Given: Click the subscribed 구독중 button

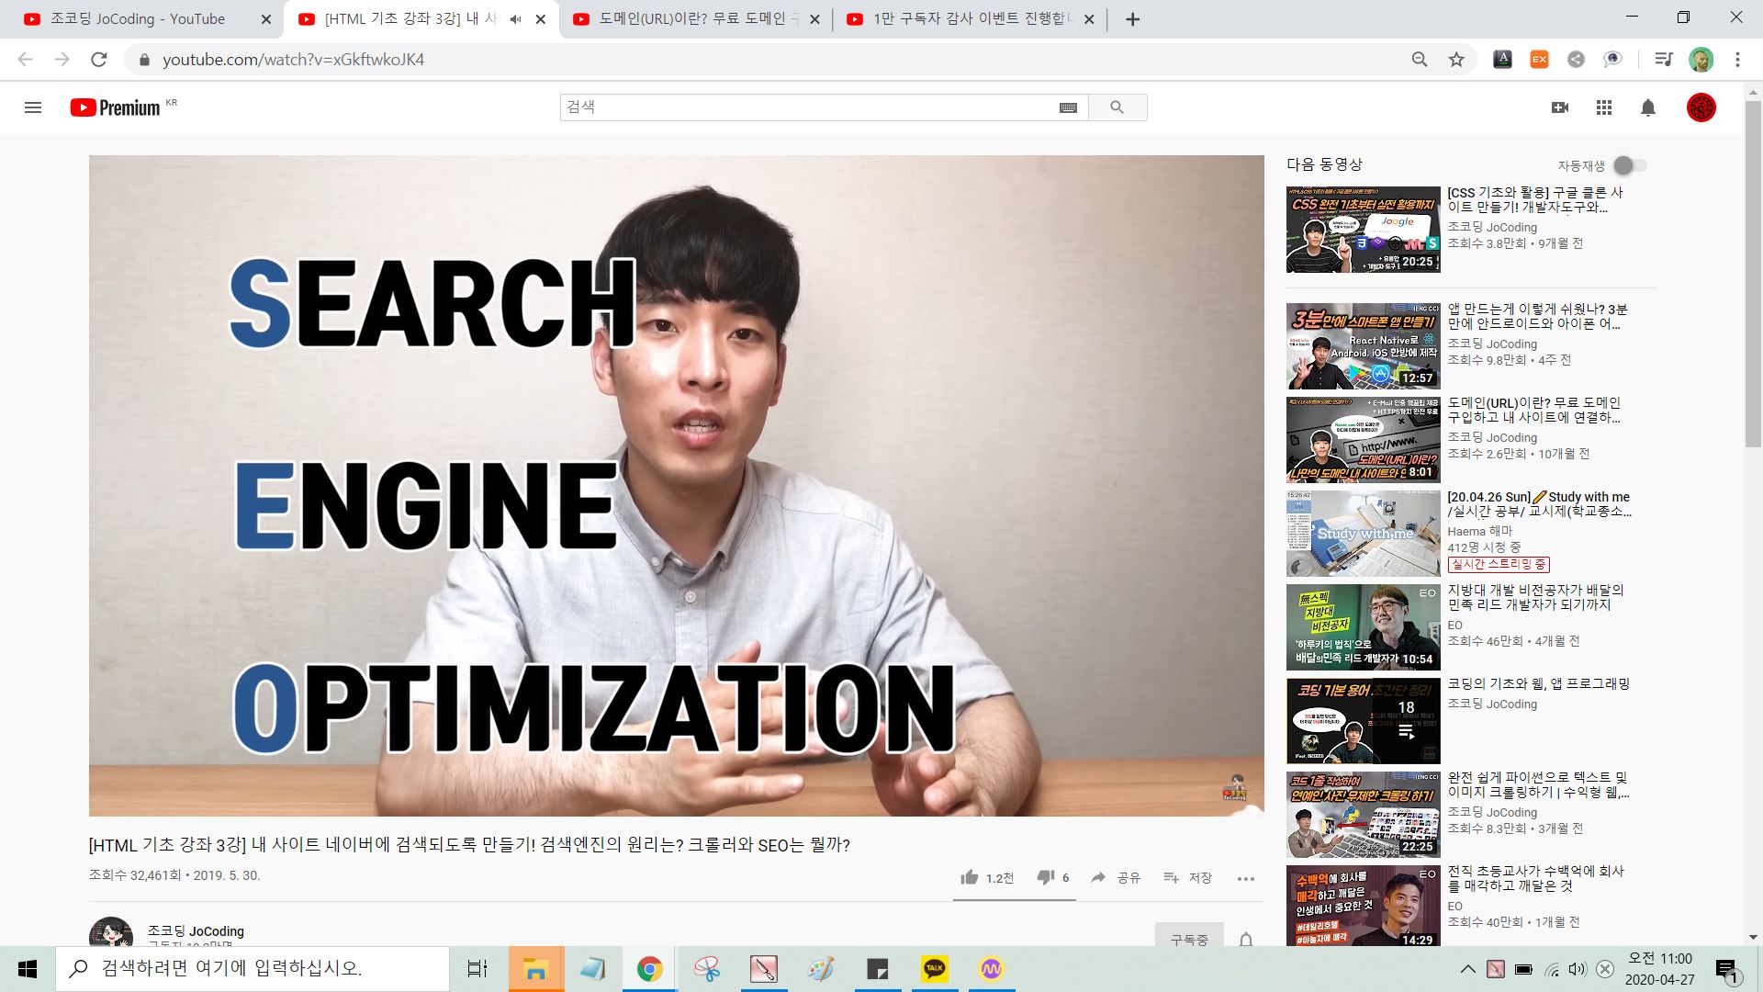Looking at the screenshot, I should coord(1189,937).
